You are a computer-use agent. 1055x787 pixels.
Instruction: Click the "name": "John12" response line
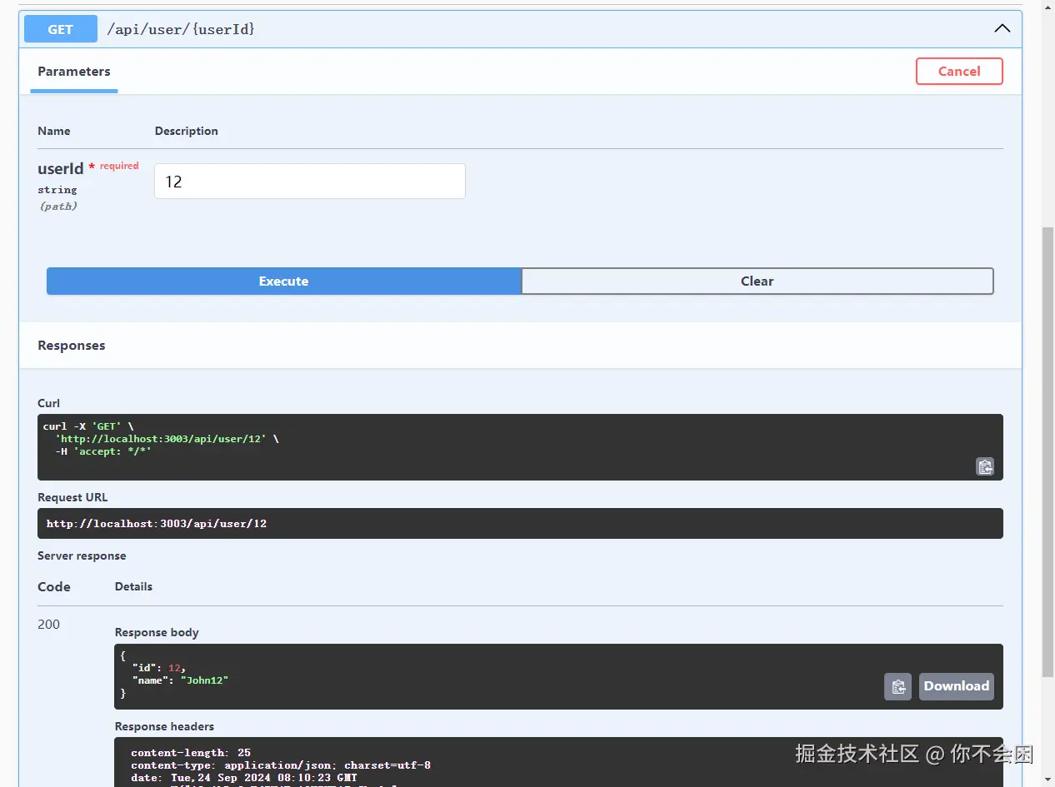[x=180, y=680]
